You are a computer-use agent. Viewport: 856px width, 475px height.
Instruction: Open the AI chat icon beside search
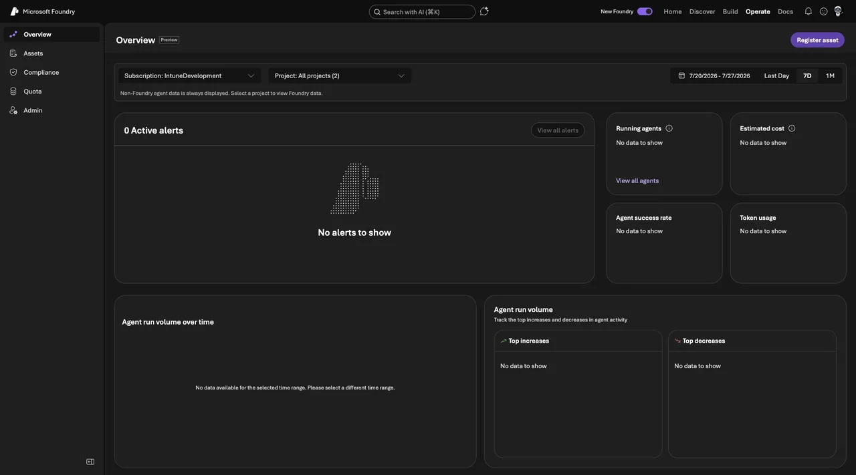[x=484, y=11]
